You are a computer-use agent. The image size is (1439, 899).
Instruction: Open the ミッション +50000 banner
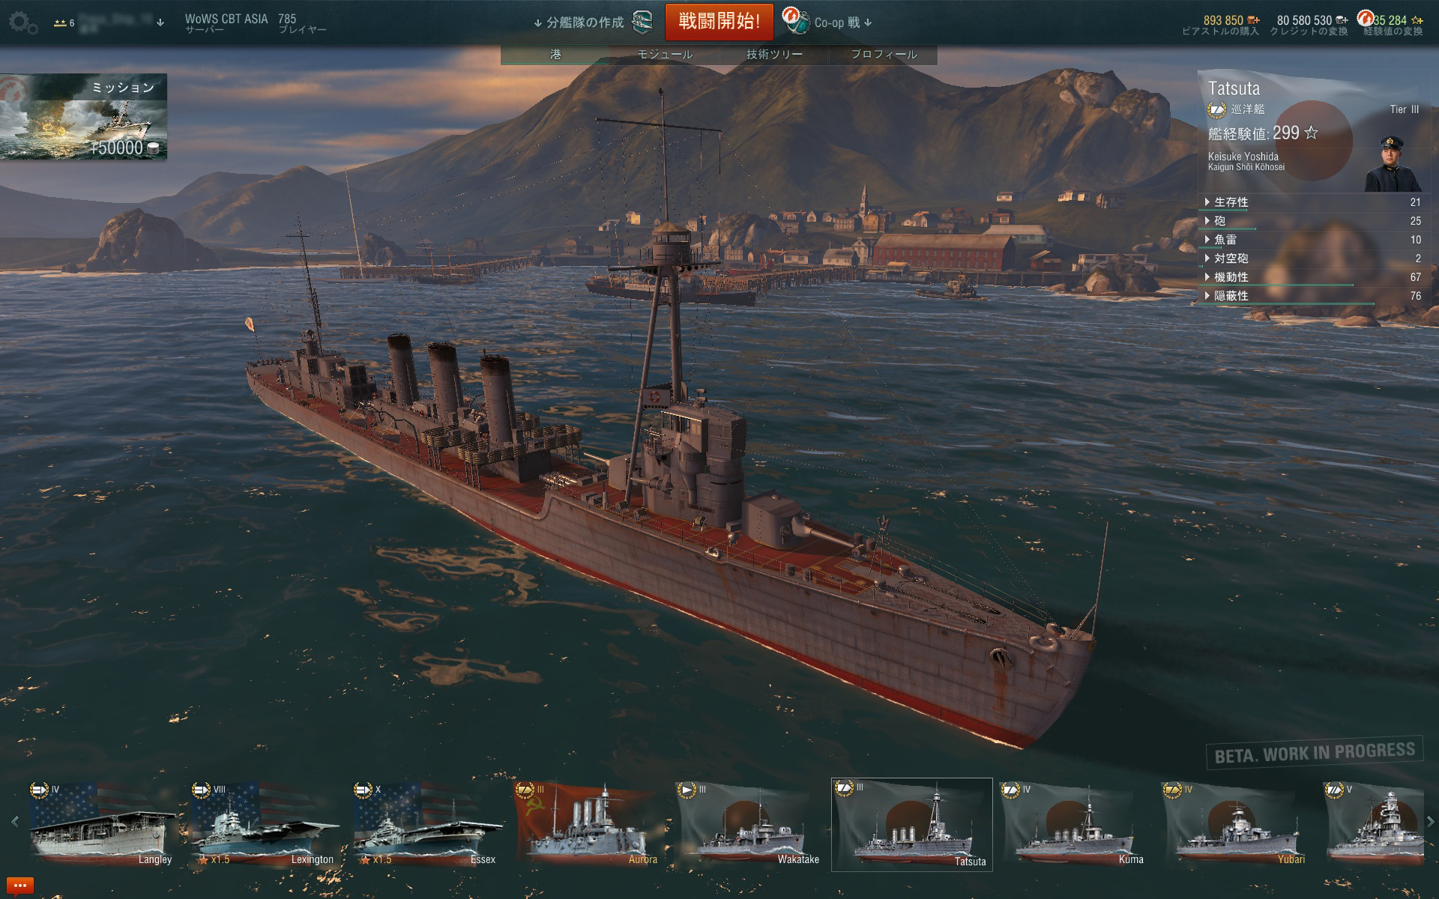pos(83,117)
